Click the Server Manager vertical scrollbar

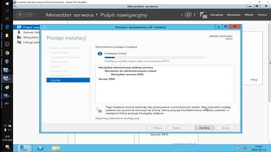pyautogui.click(x=270, y=63)
